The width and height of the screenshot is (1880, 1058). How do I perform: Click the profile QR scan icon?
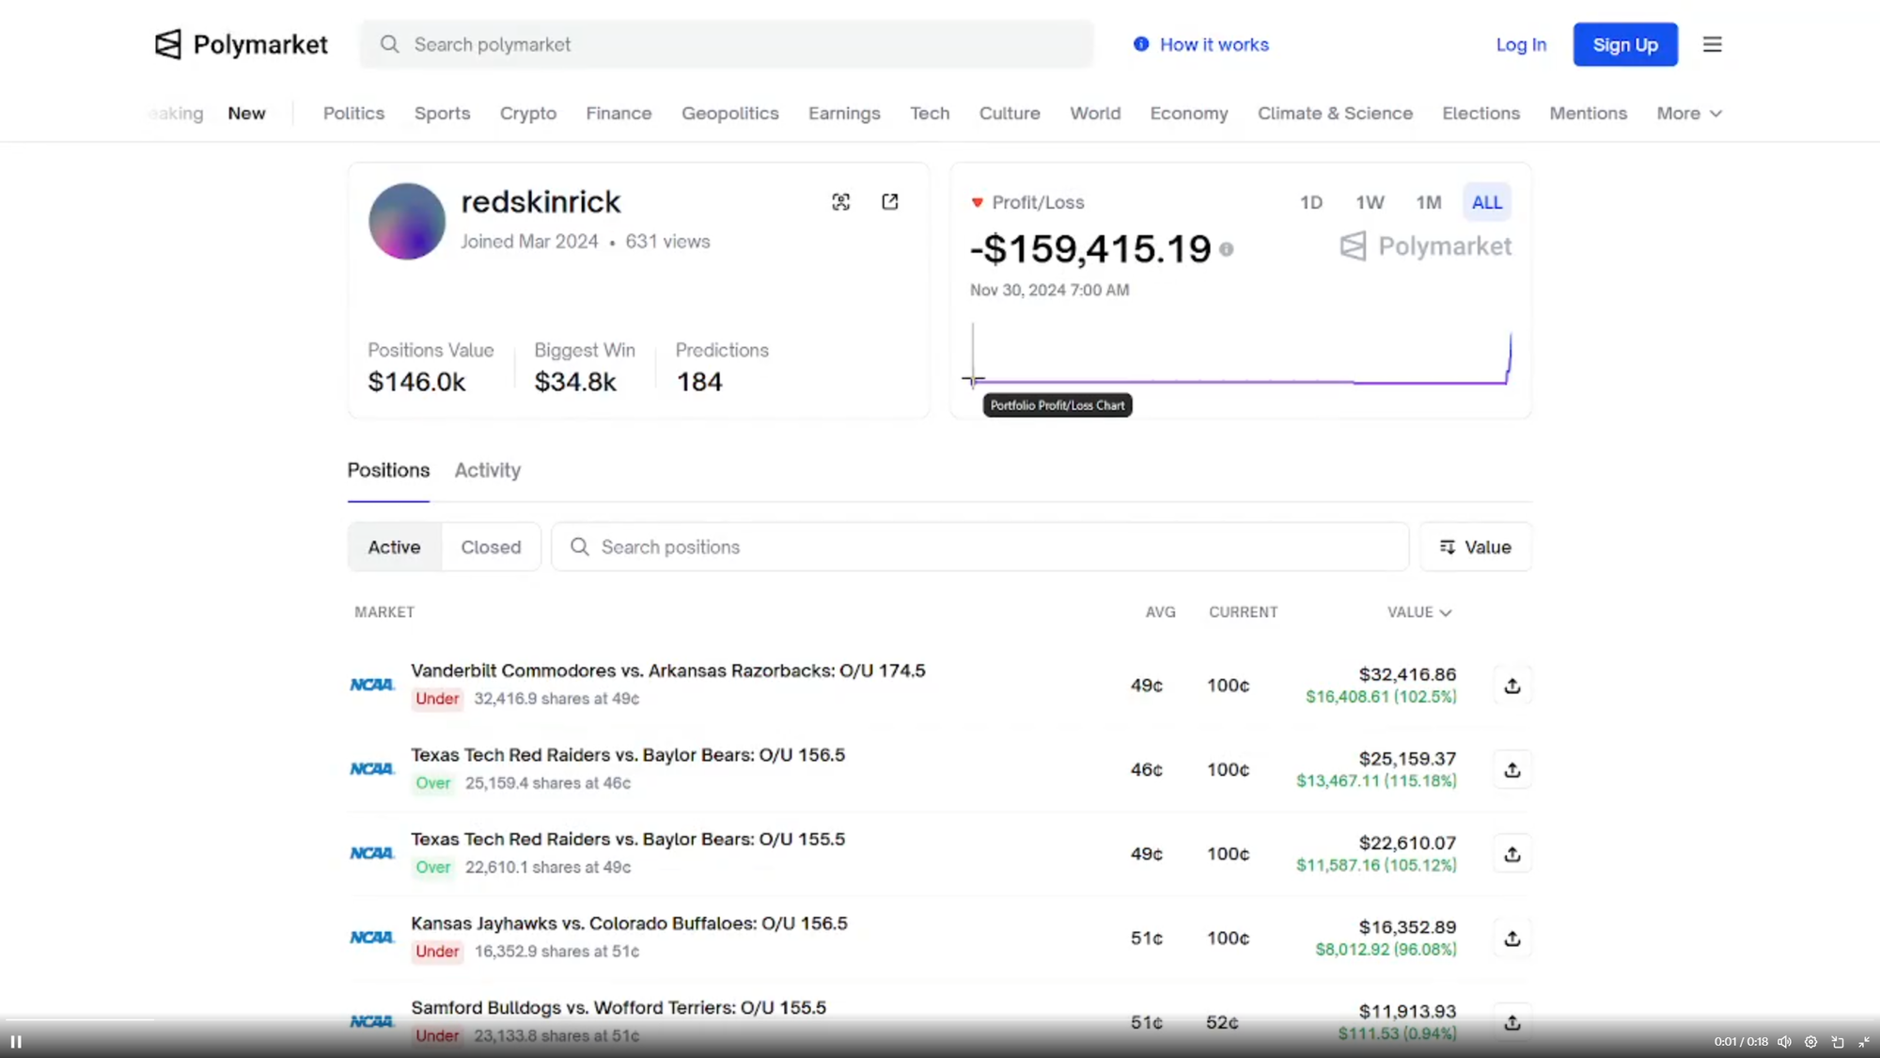(x=841, y=202)
